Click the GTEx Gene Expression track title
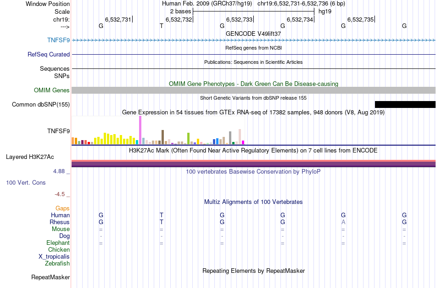Viewport: 436px width, 288px height. point(253,113)
